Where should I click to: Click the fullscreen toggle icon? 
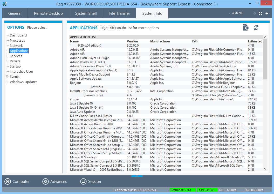tap(260, 13)
